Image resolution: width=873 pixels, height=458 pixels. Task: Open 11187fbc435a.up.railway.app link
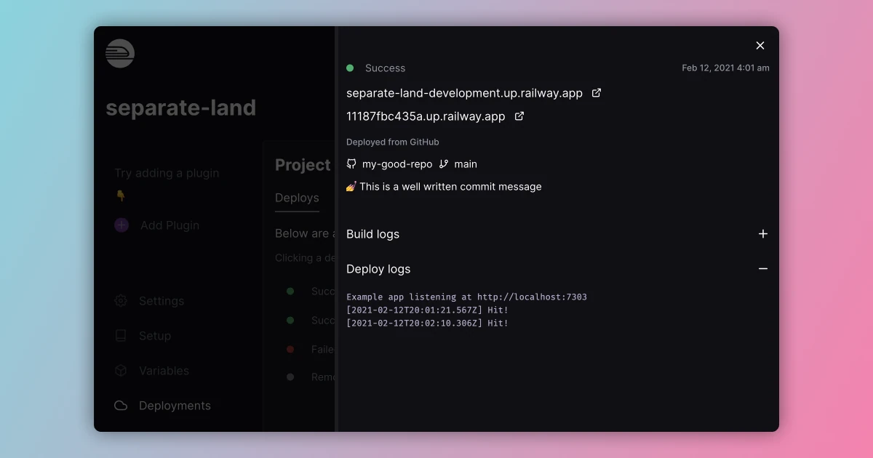[426, 116]
